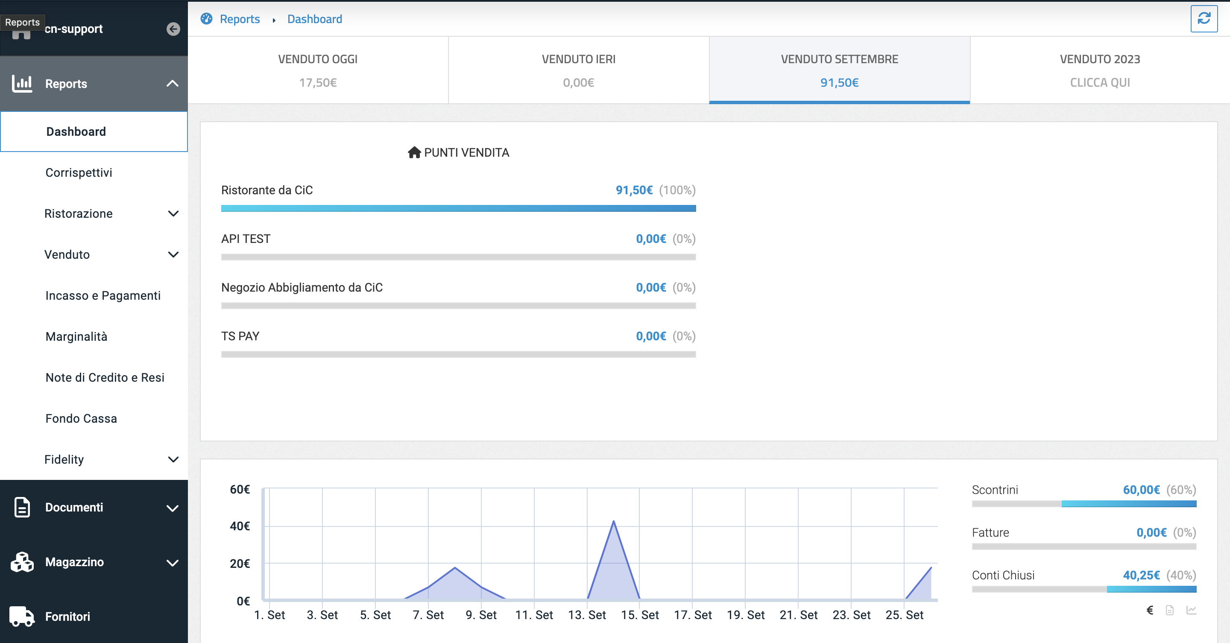Click the TS PAY store label
Image resolution: width=1230 pixels, height=643 pixels.
point(240,336)
